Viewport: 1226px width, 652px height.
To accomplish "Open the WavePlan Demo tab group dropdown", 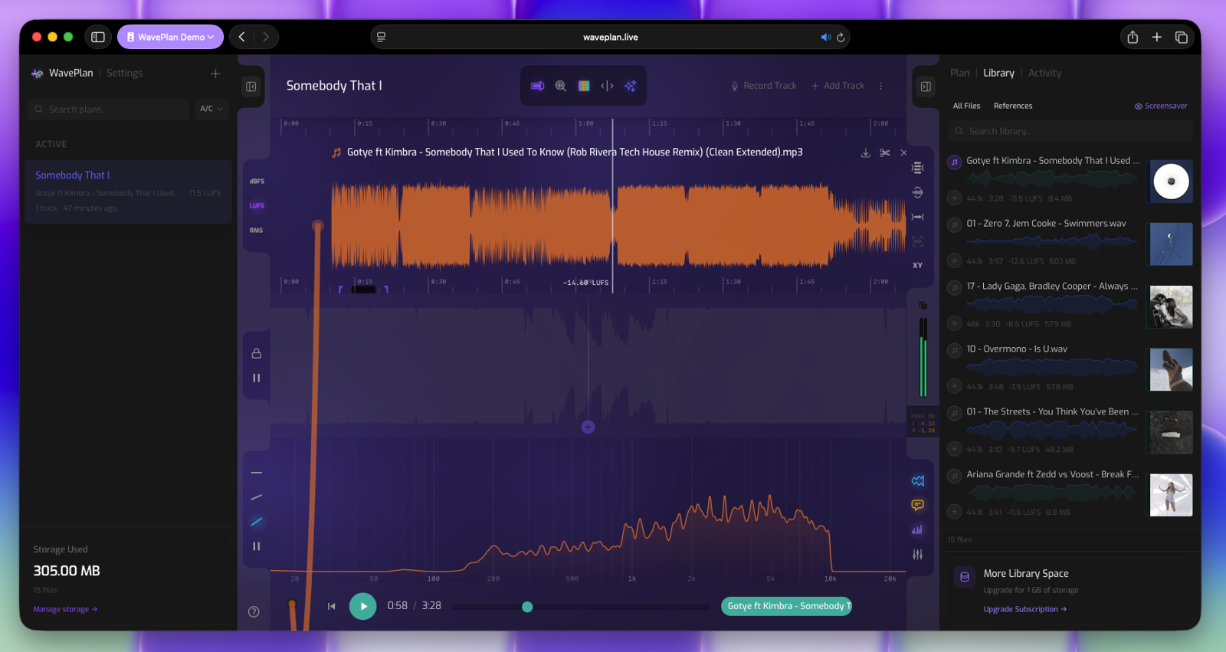I will coord(170,37).
